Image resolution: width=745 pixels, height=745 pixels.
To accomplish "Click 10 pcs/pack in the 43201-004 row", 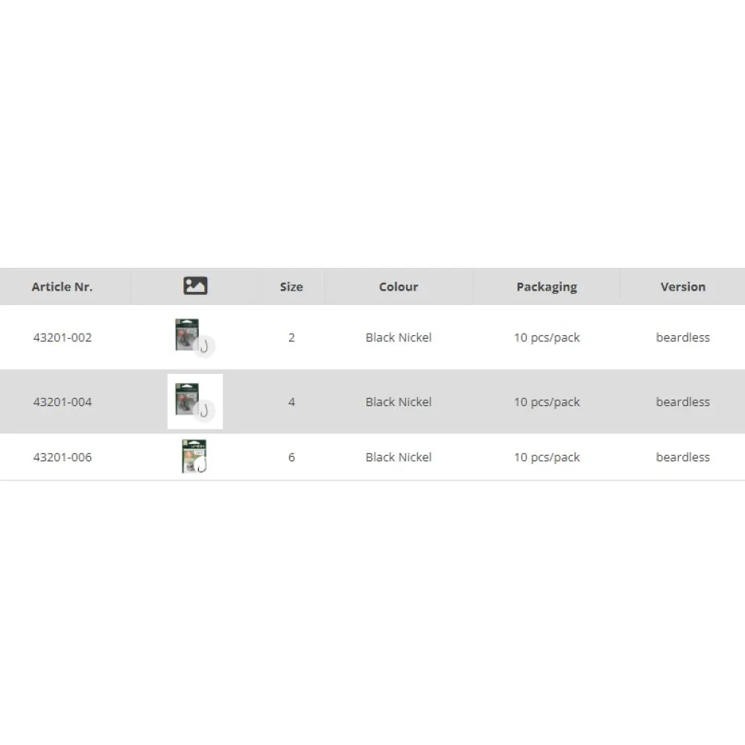I will click(547, 402).
